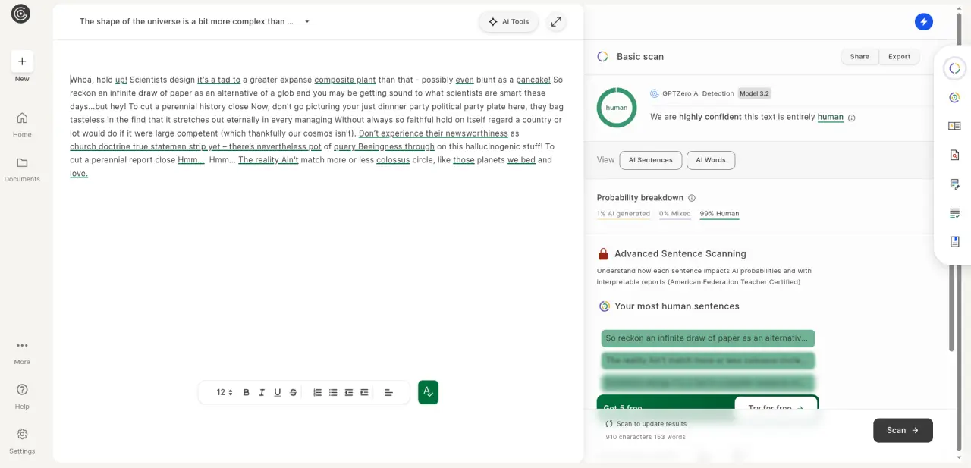Screen dimensions: 971x468
Task: Apply bold formatting
Action: (246, 392)
